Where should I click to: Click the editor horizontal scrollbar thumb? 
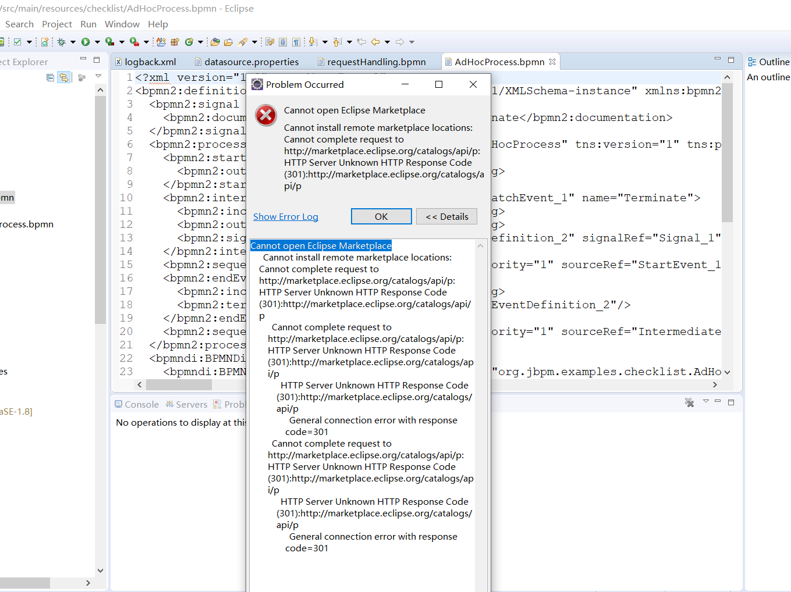coord(179,384)
